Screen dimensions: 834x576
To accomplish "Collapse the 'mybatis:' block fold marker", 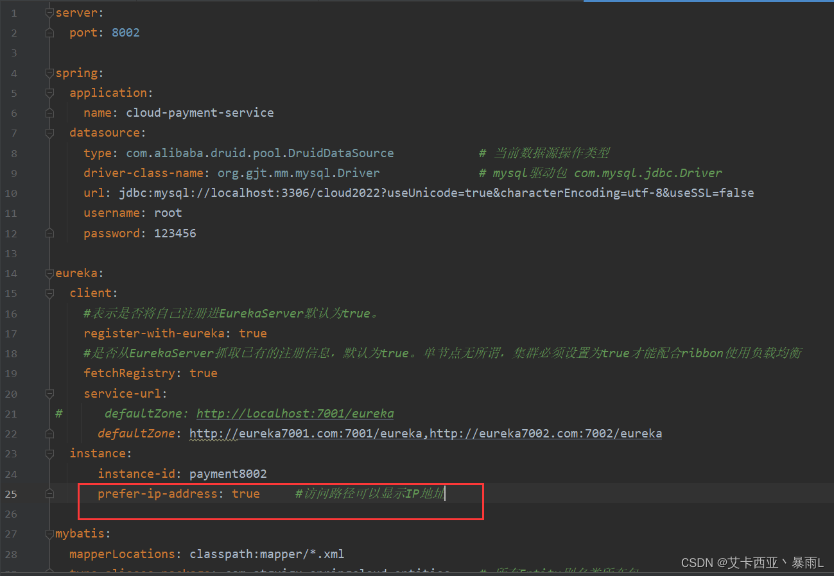I will pos(50,533).
